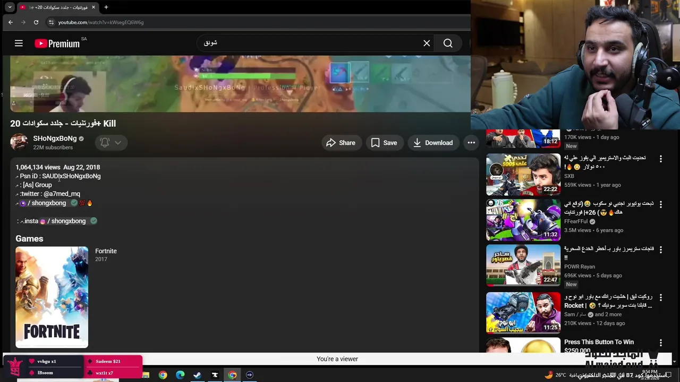Open the first Google Chrome taskbar icon

(x=163, y=375)
